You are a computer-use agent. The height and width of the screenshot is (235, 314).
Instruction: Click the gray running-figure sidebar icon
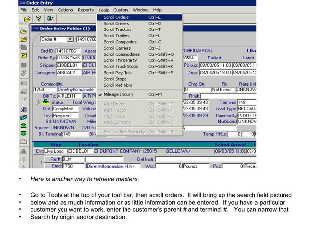[24, 73]
